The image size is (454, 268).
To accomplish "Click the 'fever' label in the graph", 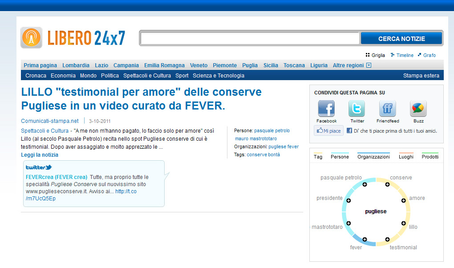I will (356, 247).
